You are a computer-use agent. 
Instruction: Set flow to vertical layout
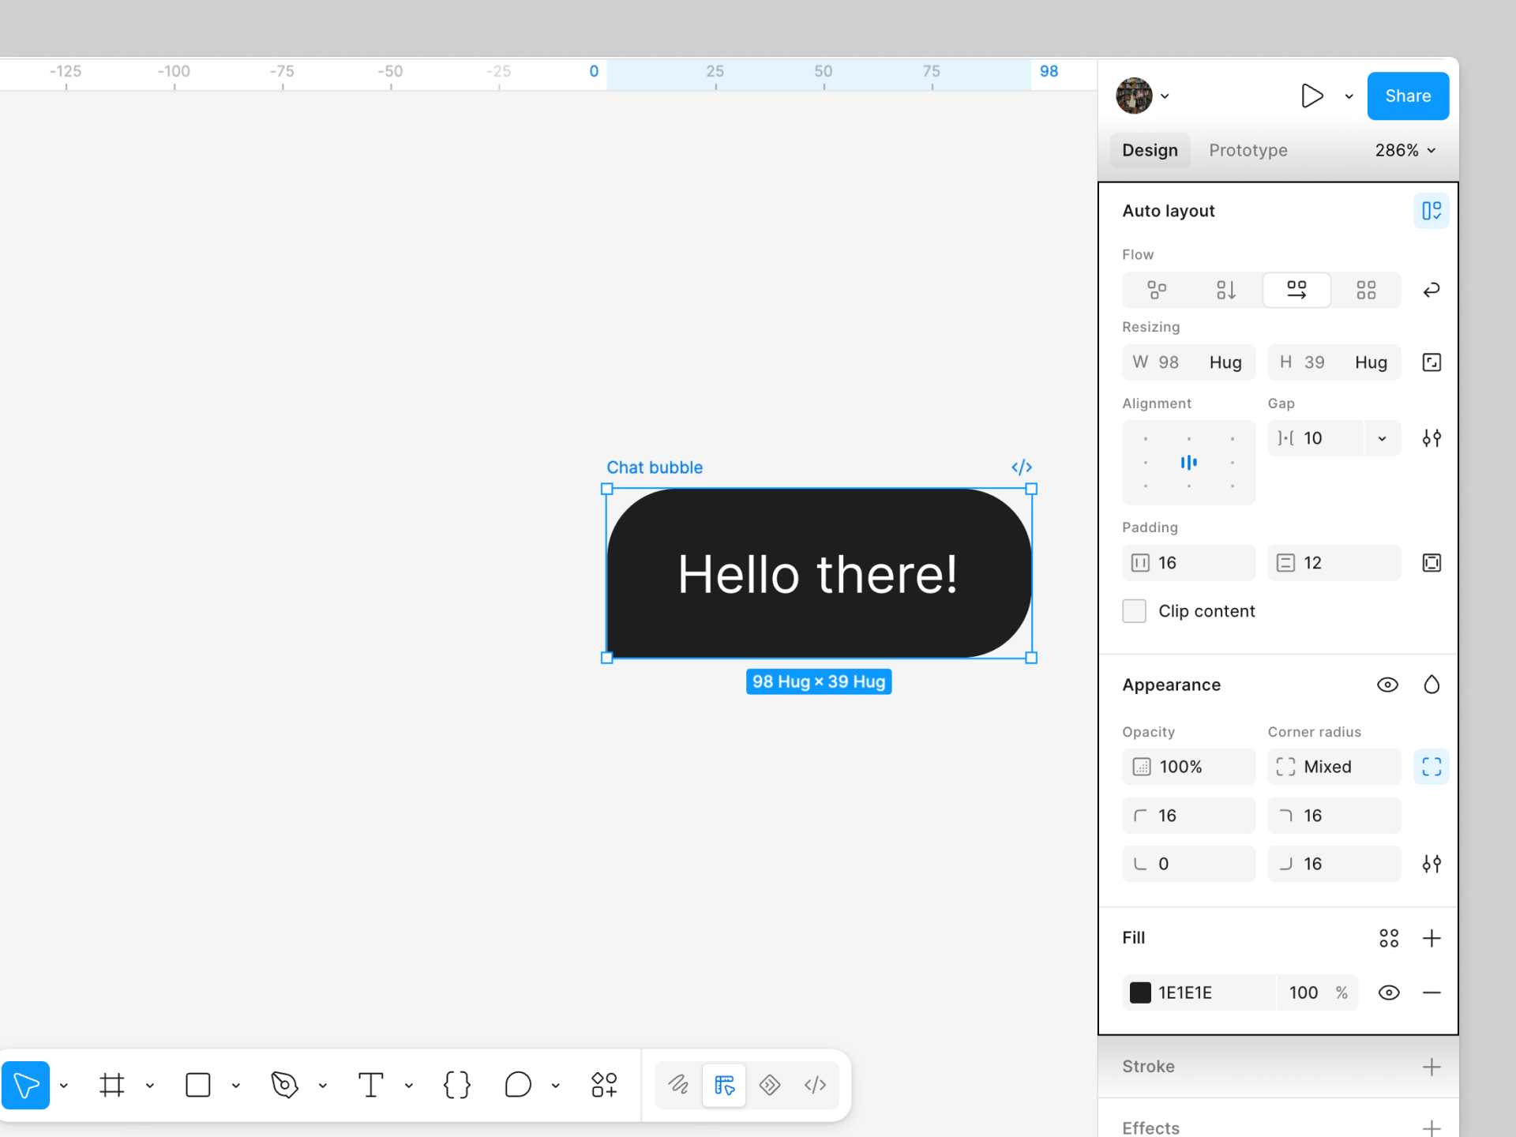pyautogui.click(x=1226, y=290)
